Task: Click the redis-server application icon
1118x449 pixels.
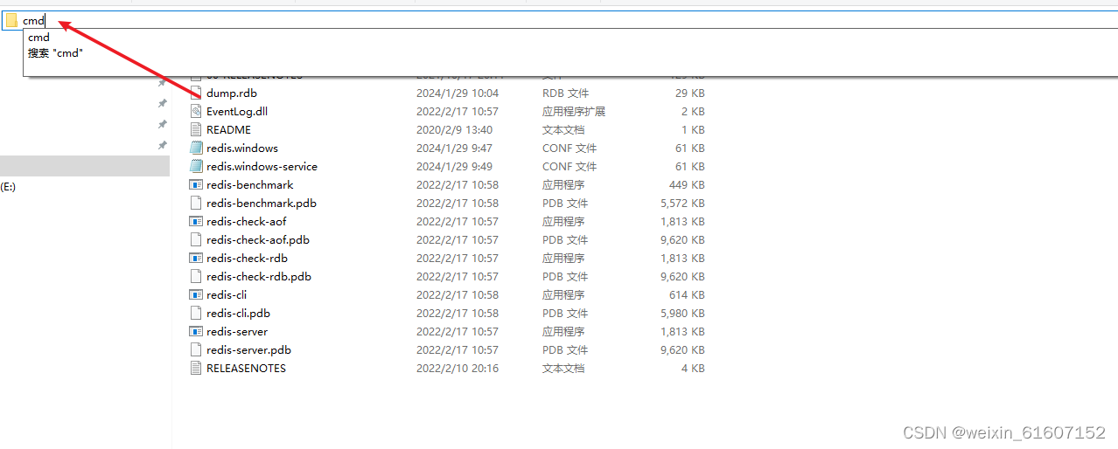Action: coord(196,331)
